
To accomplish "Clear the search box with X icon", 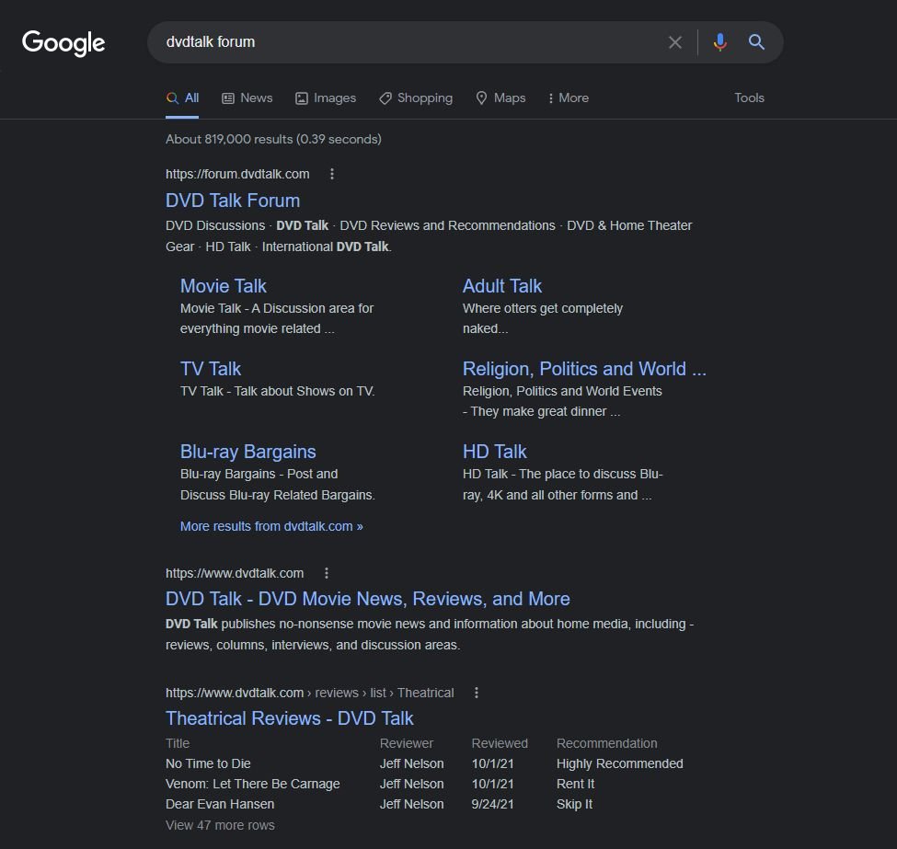I will (x=675, y=42).
